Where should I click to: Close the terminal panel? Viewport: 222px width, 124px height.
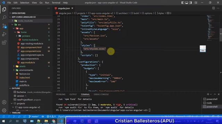(x=219, y=94)
